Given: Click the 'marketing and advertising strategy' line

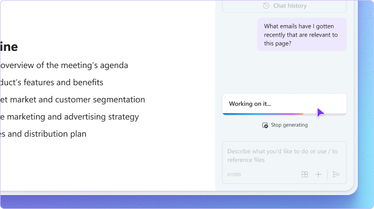Looking at the screenshot, I should point(69,117).
